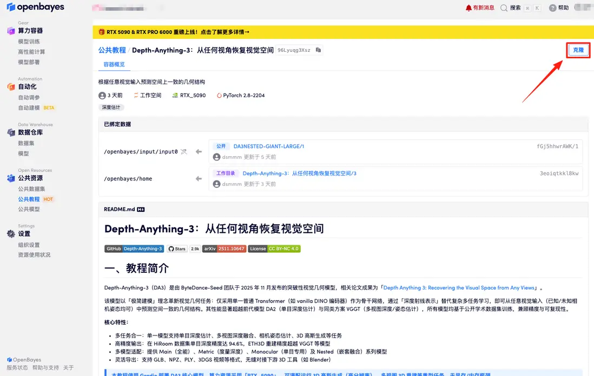The height and width of the screenshot is (376, 594).
Task: Click the GitHub Stars 2.9k badge
Action: pos(183,249)
